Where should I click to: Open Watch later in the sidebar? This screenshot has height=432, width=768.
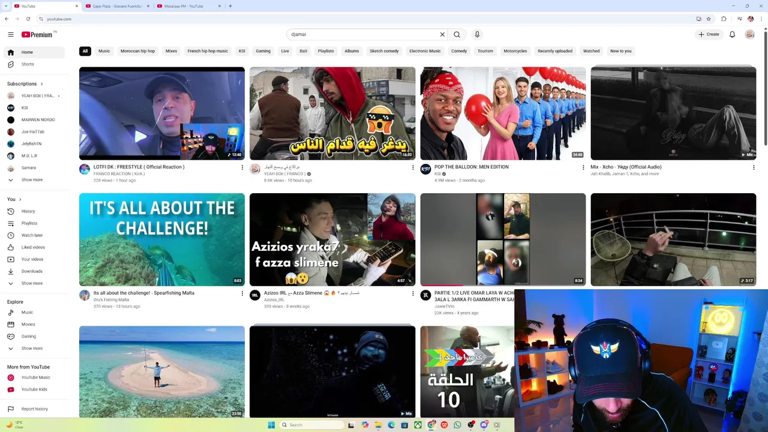pyautogui.click(x=35, y=235)
